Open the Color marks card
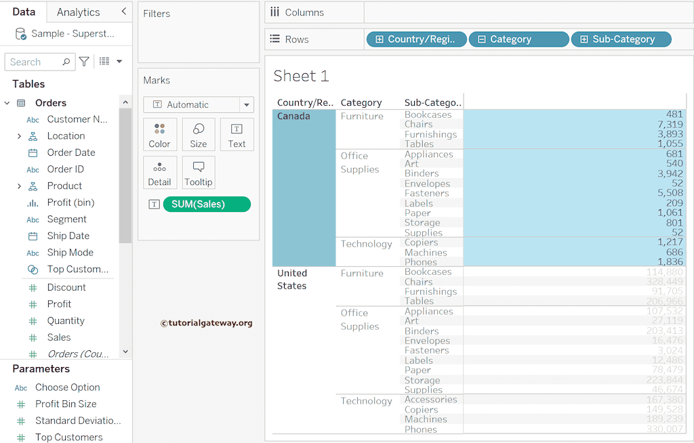 [159, 134]
